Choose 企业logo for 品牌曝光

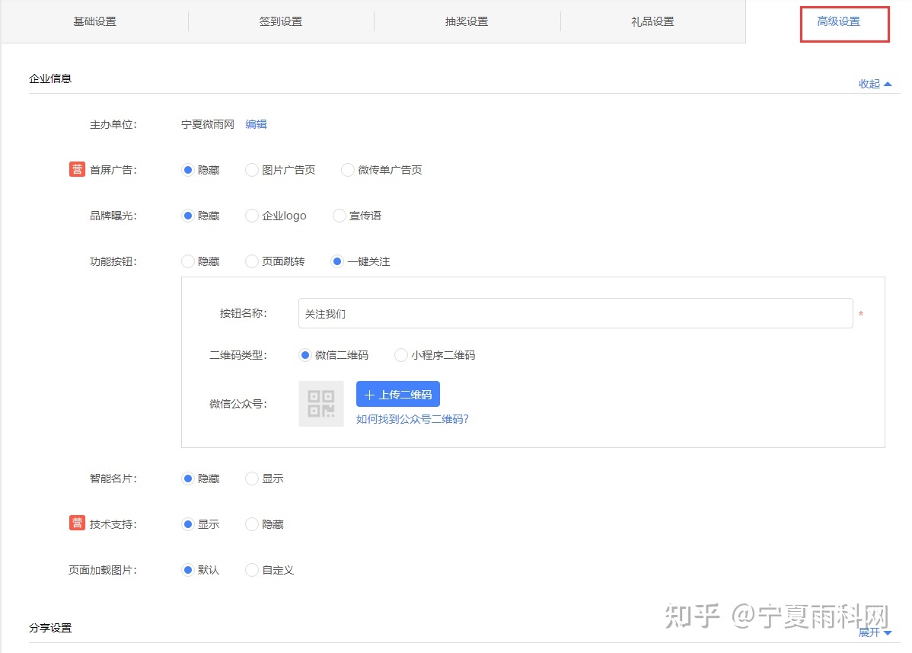pos(252,216)
